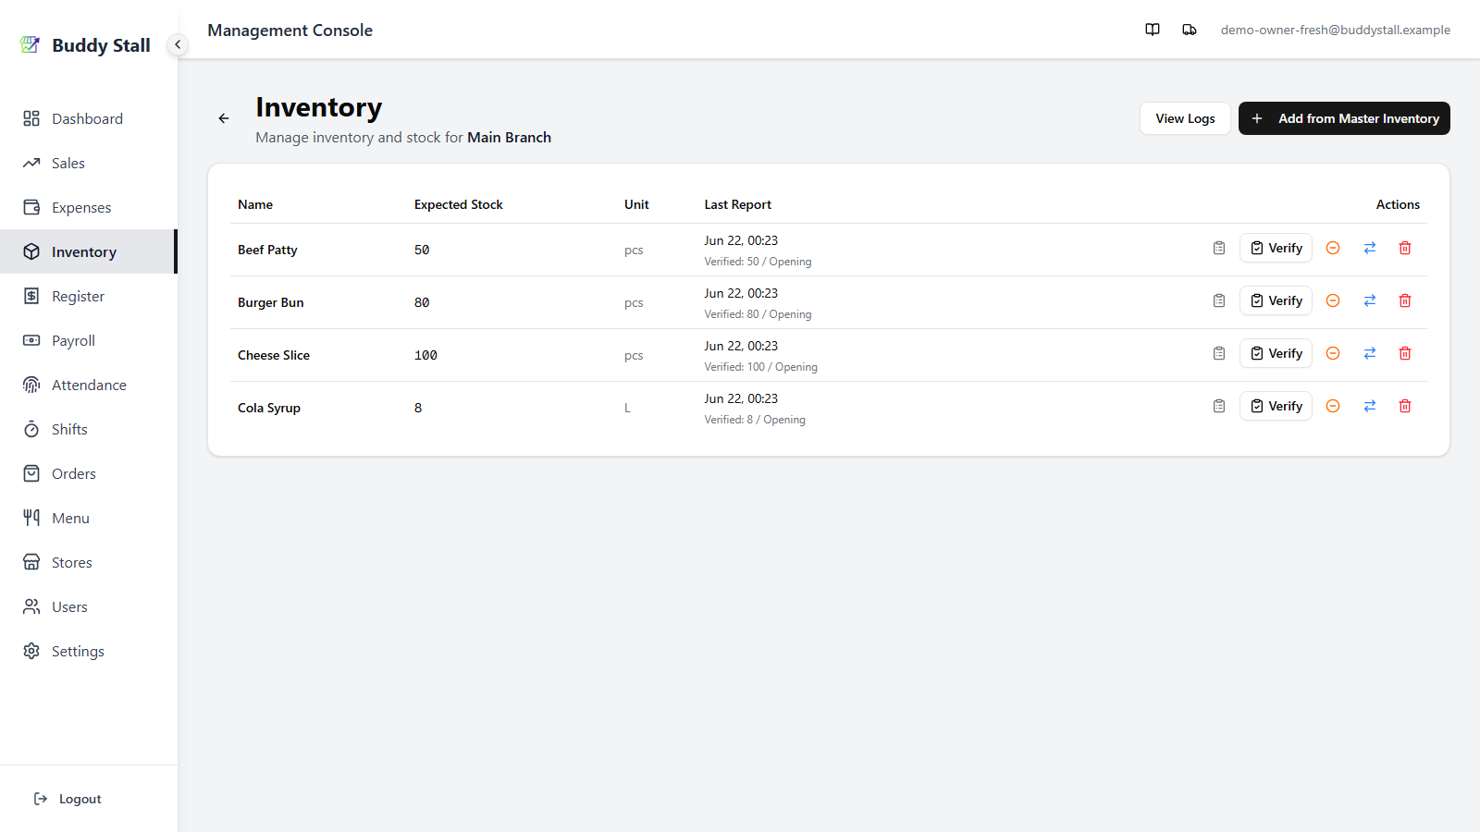Screen dimensions: 1480x832
Task: Delete Burger Bun with the red trash icon
Action: (x=1405, y=300)
